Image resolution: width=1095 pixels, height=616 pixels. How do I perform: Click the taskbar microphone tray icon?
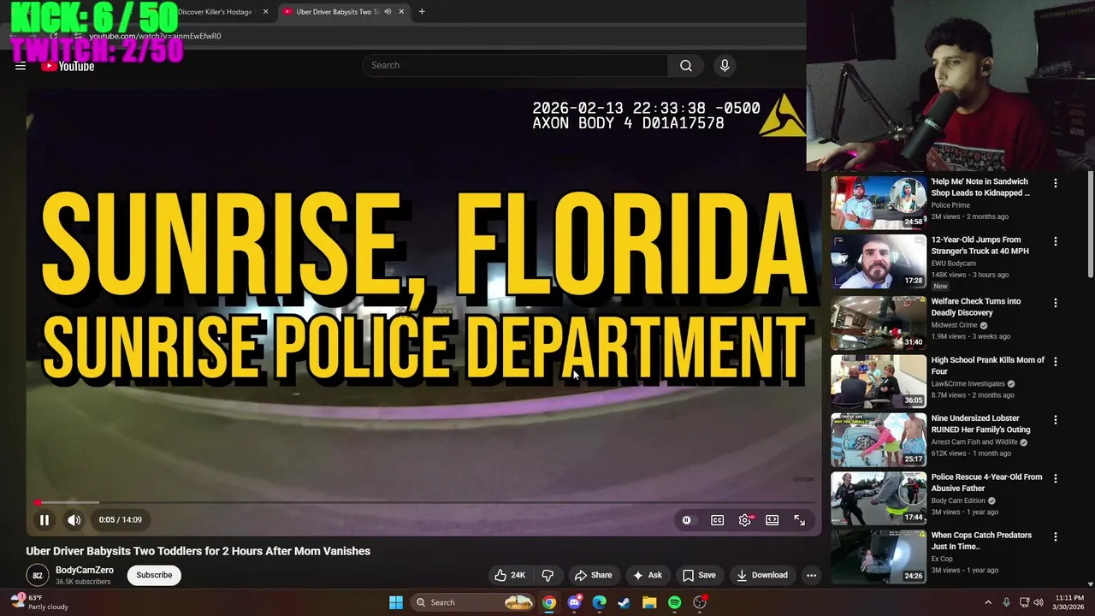click(1006, 602)
